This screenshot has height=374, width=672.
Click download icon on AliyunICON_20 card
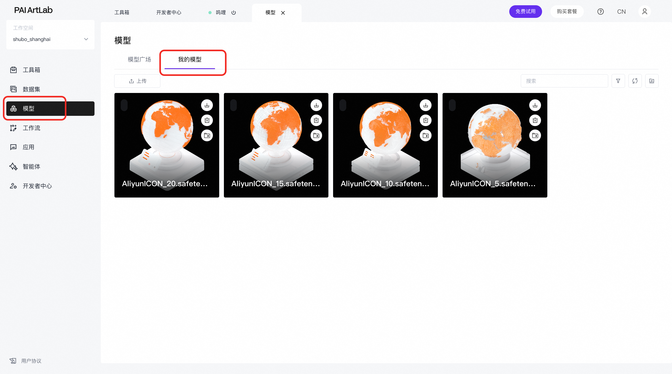207,105
